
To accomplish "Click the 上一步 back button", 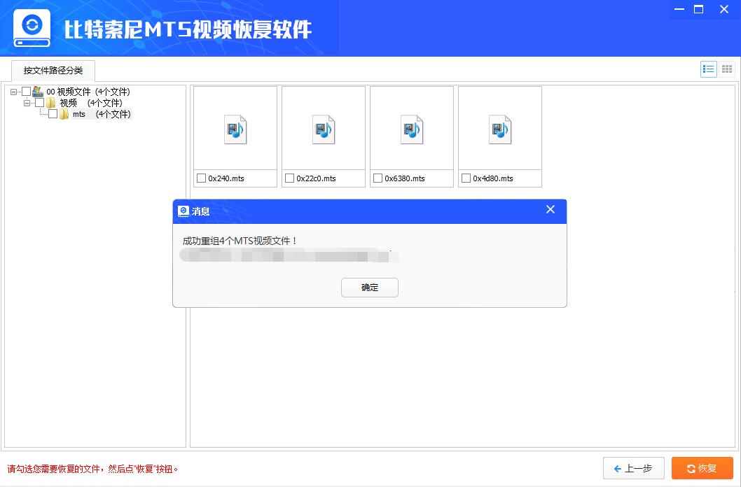I will pos(633,468).
